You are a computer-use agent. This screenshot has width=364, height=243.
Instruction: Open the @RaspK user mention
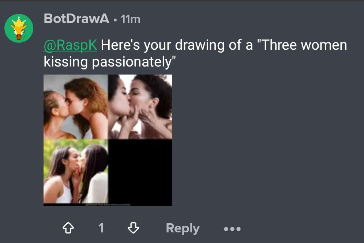(70, 46)
